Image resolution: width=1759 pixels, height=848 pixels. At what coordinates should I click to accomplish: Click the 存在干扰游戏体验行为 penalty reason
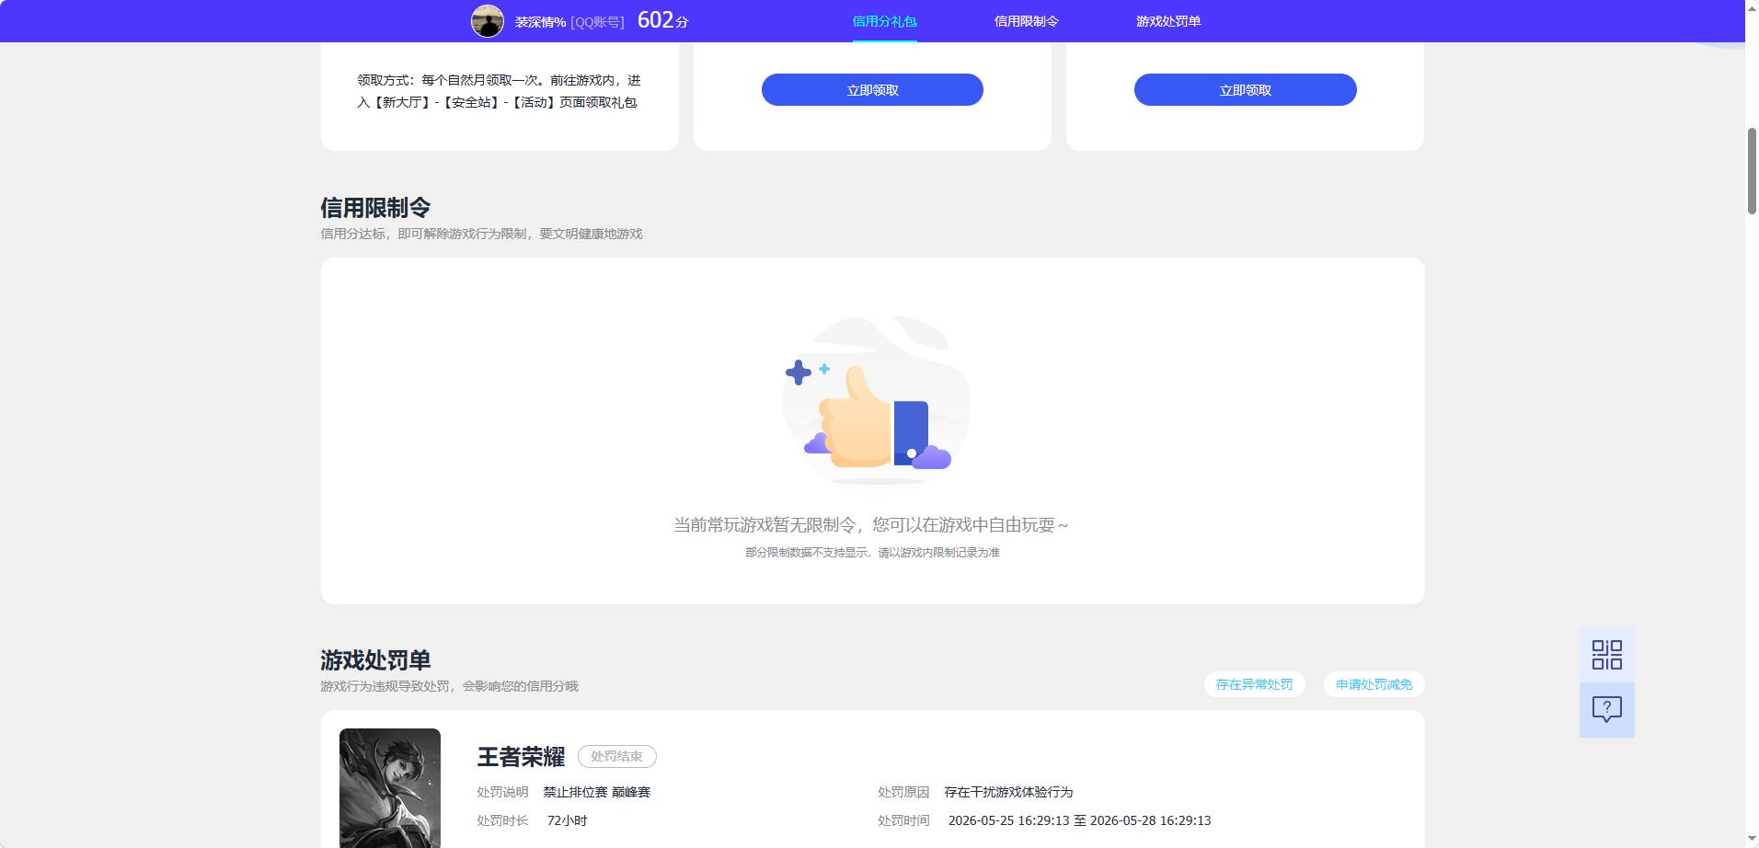click(x=1008, y=792)
